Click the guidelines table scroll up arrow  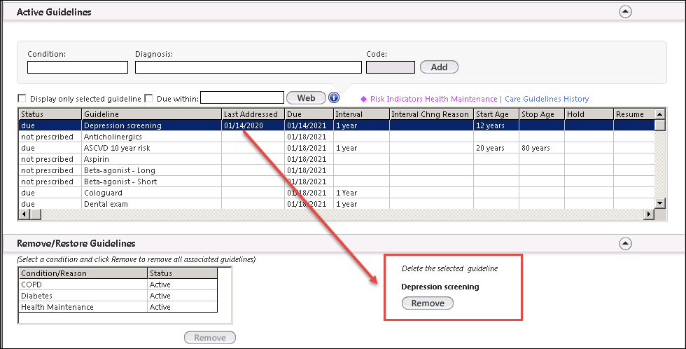tap(659, 114)
